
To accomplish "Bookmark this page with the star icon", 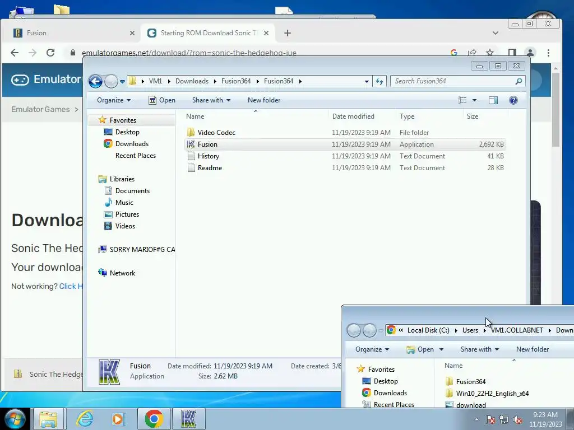I will (490, 53).
